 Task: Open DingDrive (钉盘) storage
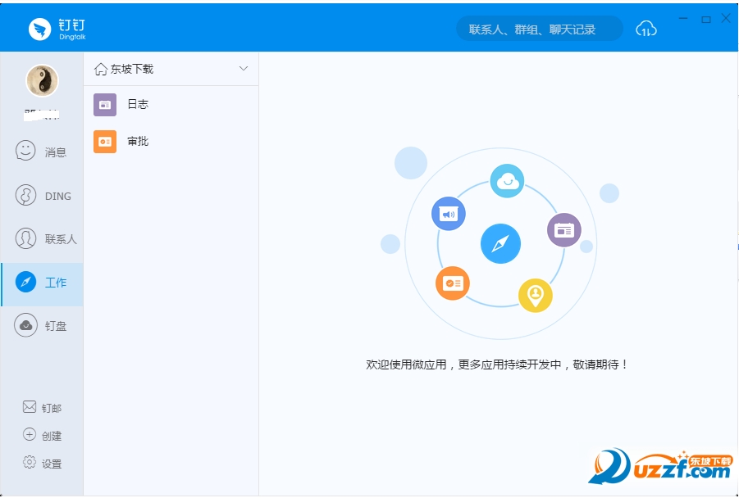(41, 325)
